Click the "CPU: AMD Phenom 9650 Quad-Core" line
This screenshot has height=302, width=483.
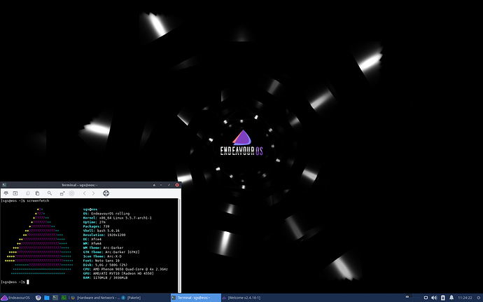(x=125, y=269)
